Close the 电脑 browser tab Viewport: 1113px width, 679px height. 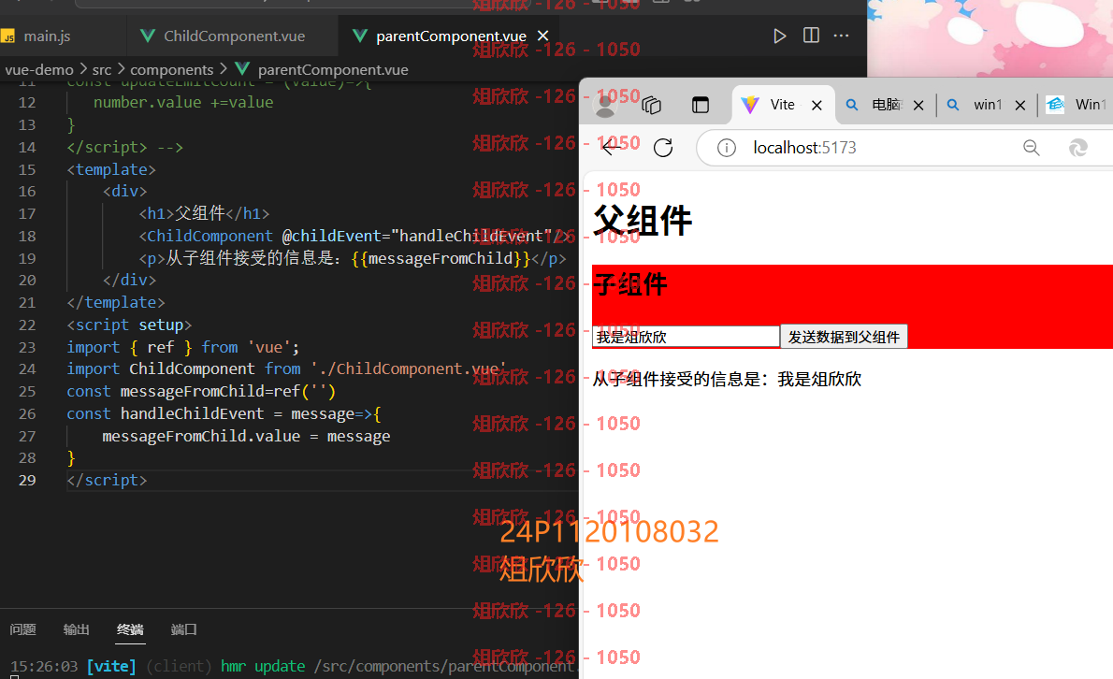[918, 105]
